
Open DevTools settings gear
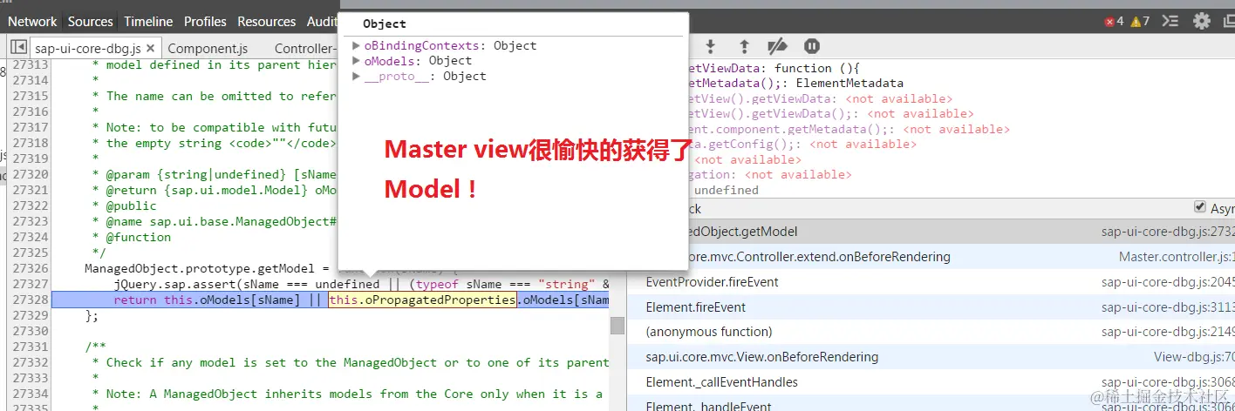(1202, 21)
